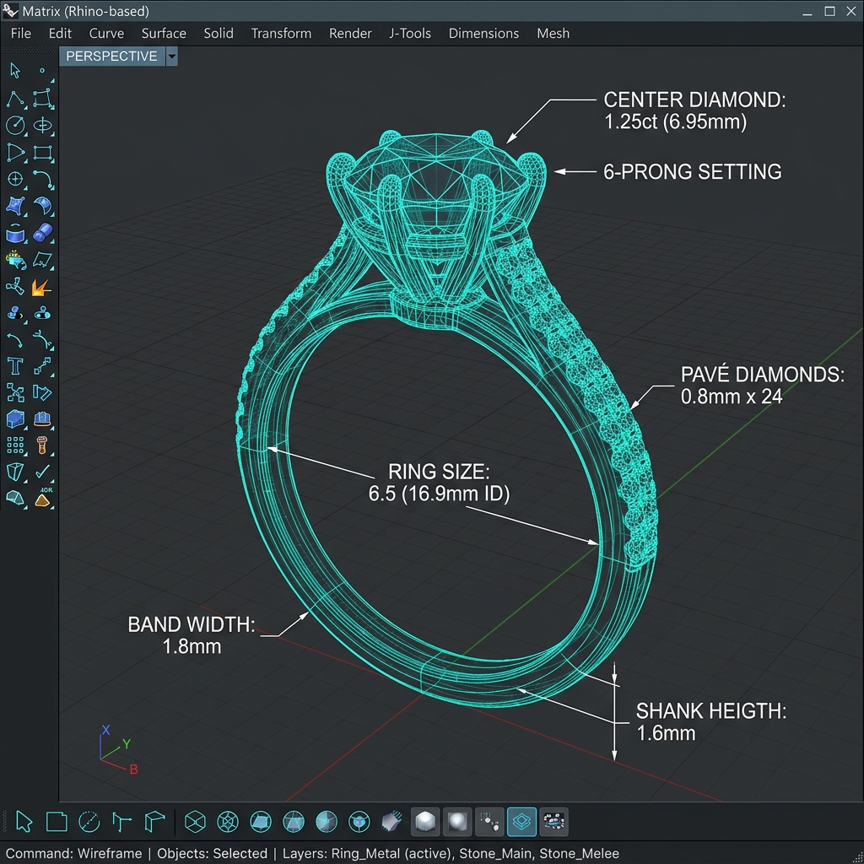Select the Polyline control-point curve tool
This screenshot has height=864, width=864.
pyautogui.click(x=15, y=100)
